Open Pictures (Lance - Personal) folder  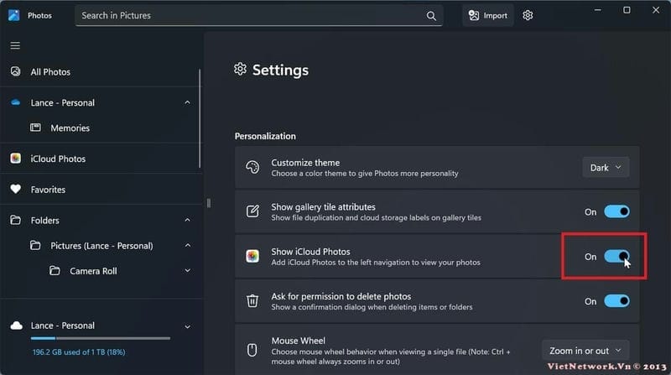[101, 246]
